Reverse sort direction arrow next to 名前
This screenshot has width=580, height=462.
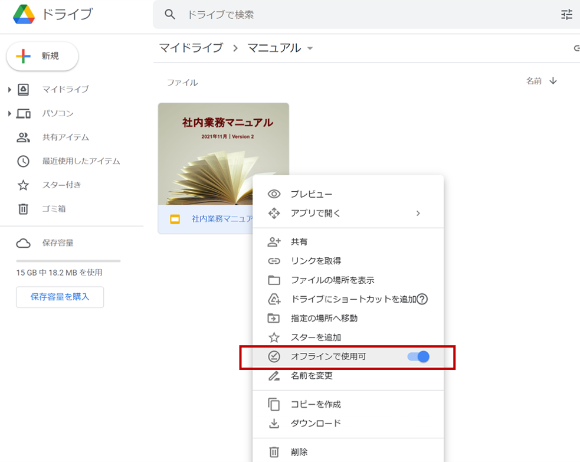point(553,81)
